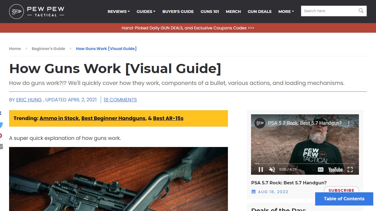Jump to the 18 Comments section
376x211 pixels.
[x=120, y=100]
